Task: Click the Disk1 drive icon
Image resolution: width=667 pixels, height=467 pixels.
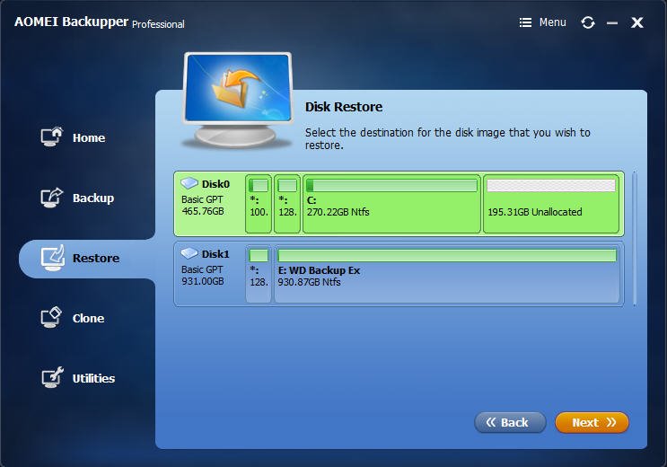Action: (x=189, y=253)
